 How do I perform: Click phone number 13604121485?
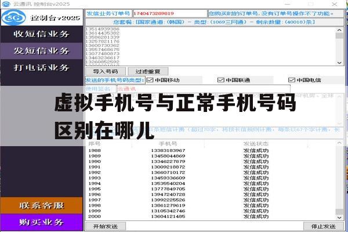point(168,216)
